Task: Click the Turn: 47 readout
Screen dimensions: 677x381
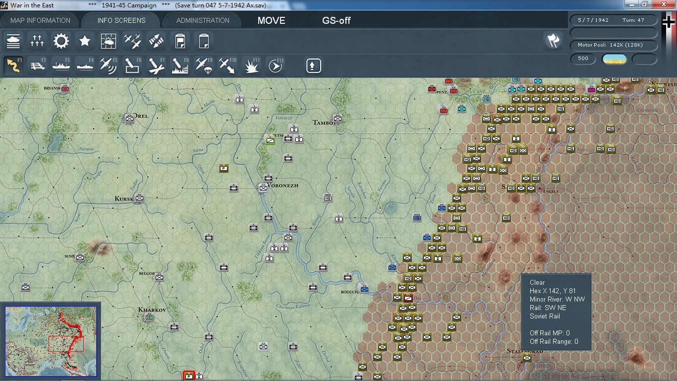Action: (x=633, y=20)
